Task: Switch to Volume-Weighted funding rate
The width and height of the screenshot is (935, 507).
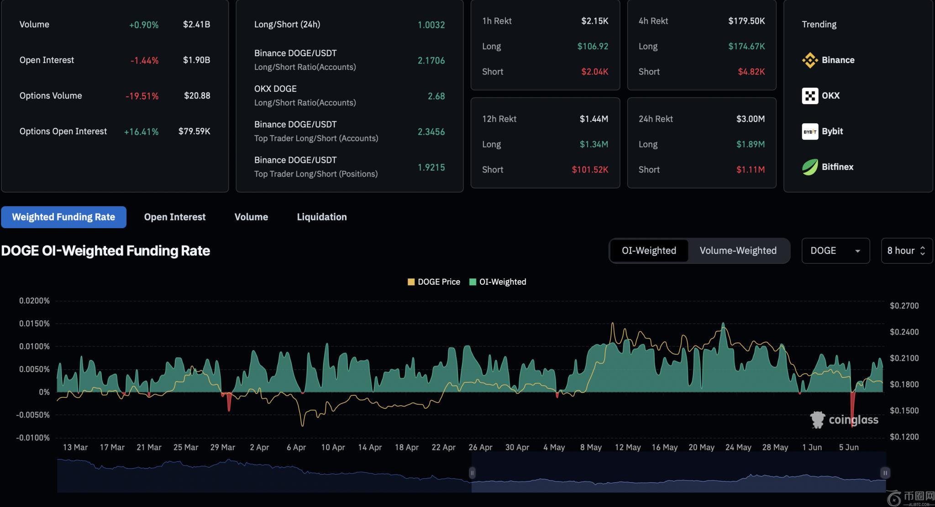Action: [x=738, y=251]
